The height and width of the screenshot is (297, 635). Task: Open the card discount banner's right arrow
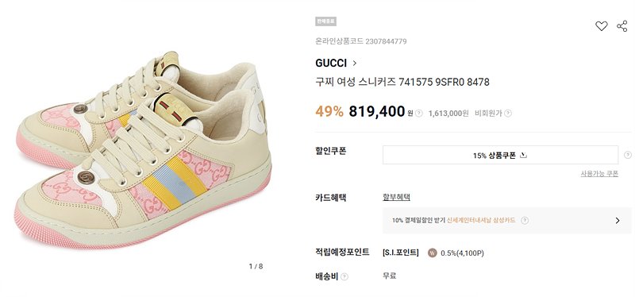[x=618, y=221]
